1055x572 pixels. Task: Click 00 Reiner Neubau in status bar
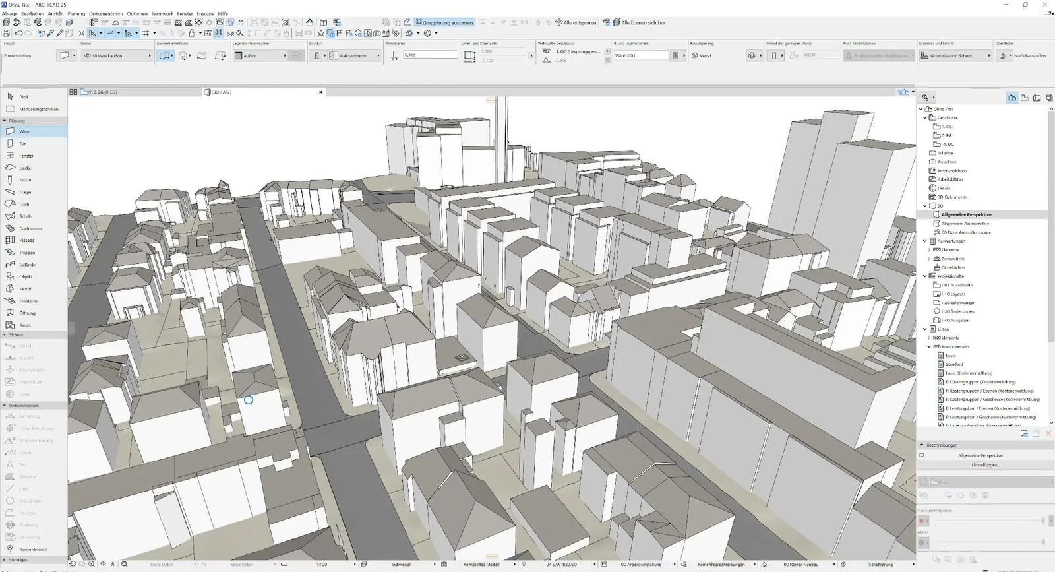pos(800,565)
